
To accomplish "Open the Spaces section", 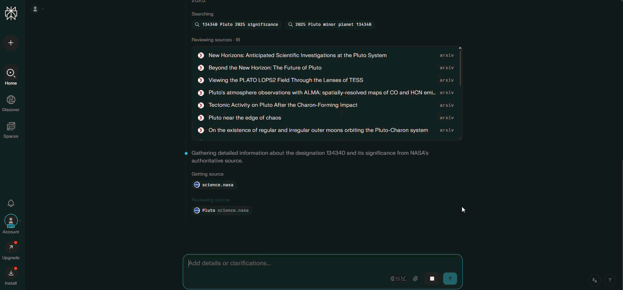I will coord(11,130).
